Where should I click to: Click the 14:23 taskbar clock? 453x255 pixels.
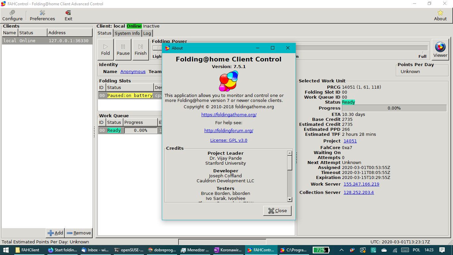pos(429,250)
